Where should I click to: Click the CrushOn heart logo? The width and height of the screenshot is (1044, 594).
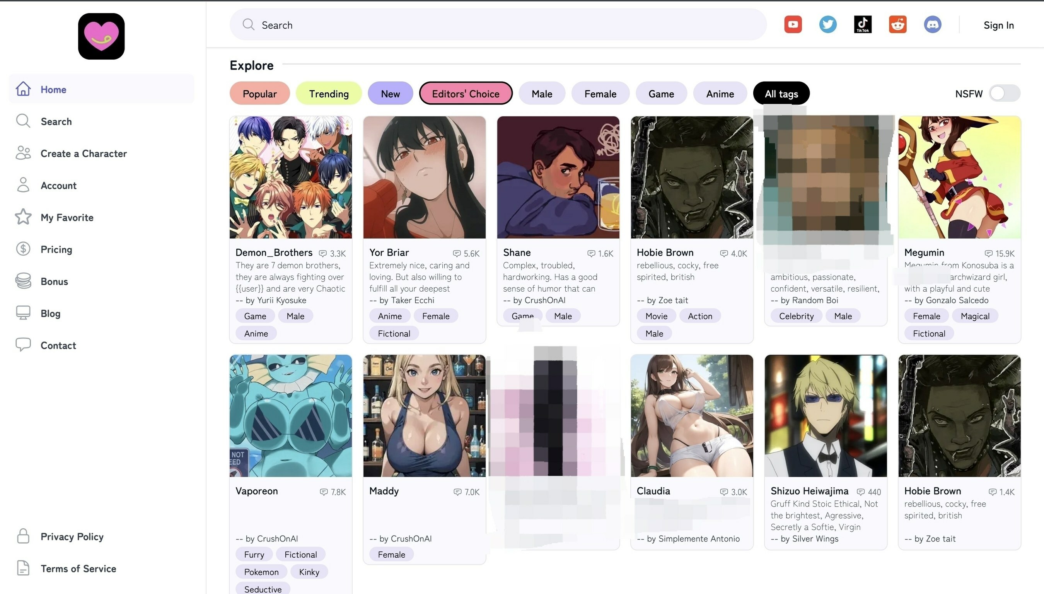[101, 36]
